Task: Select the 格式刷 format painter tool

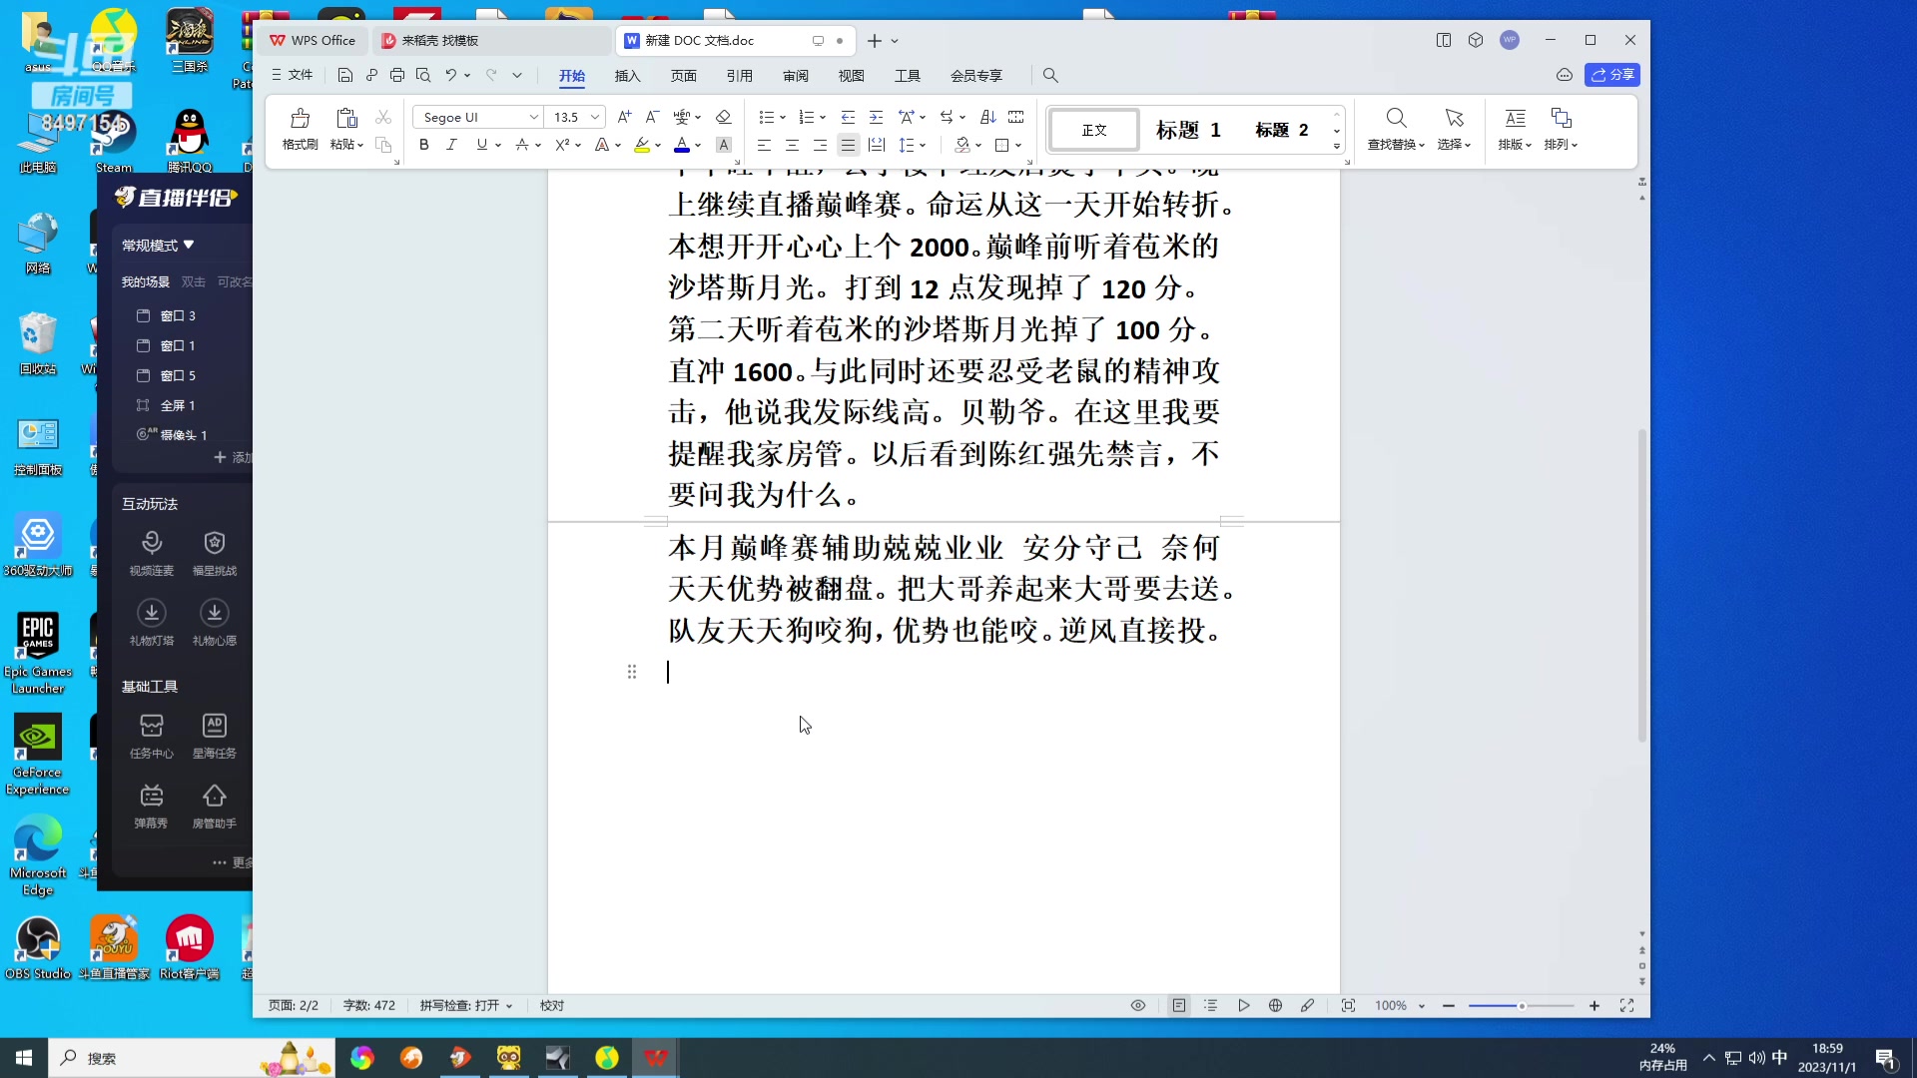Action: (x=300, y=130)
